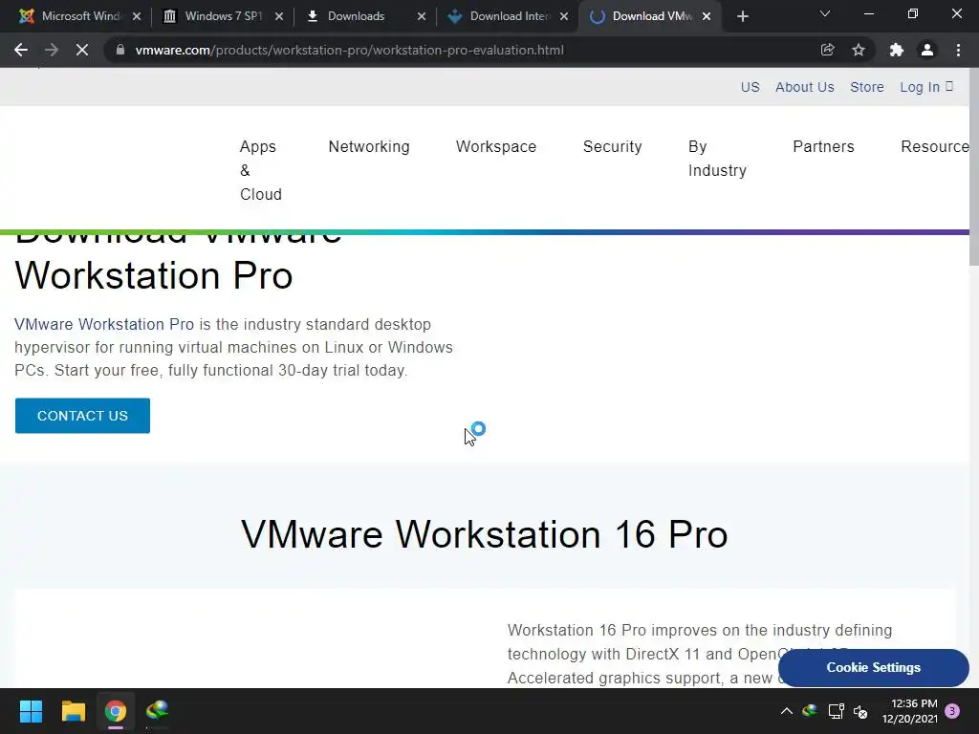The height and width of the screenshot is (734, 979).
Task: Open the About Us link
Action: point(804,87)
